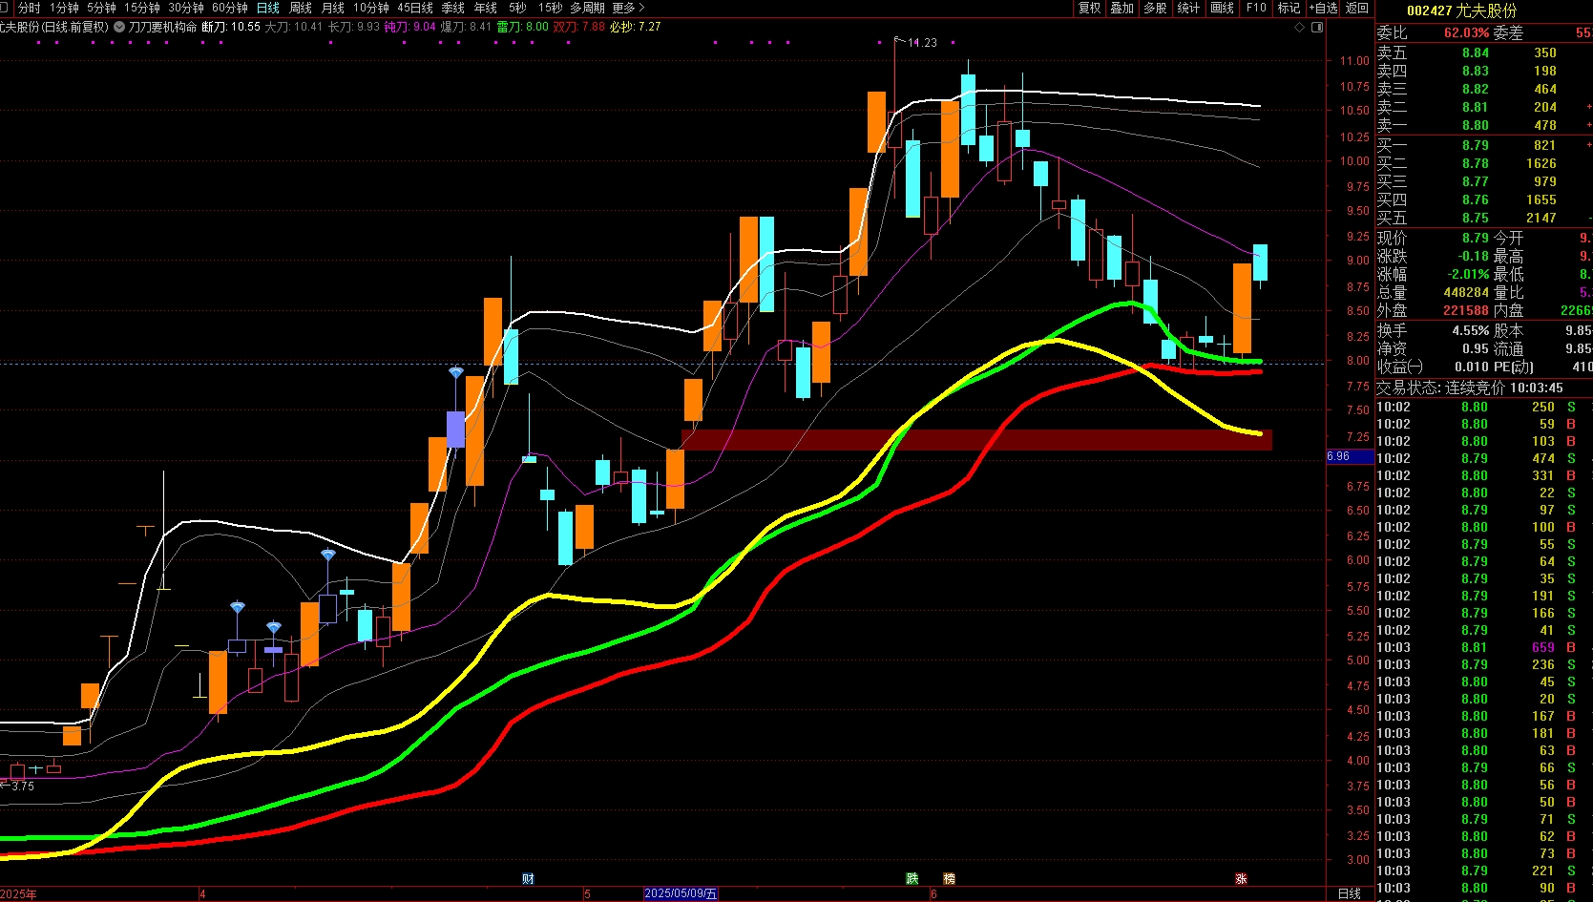Click the 必抄: 7.27 indicator value

click(x=636, y=27)
